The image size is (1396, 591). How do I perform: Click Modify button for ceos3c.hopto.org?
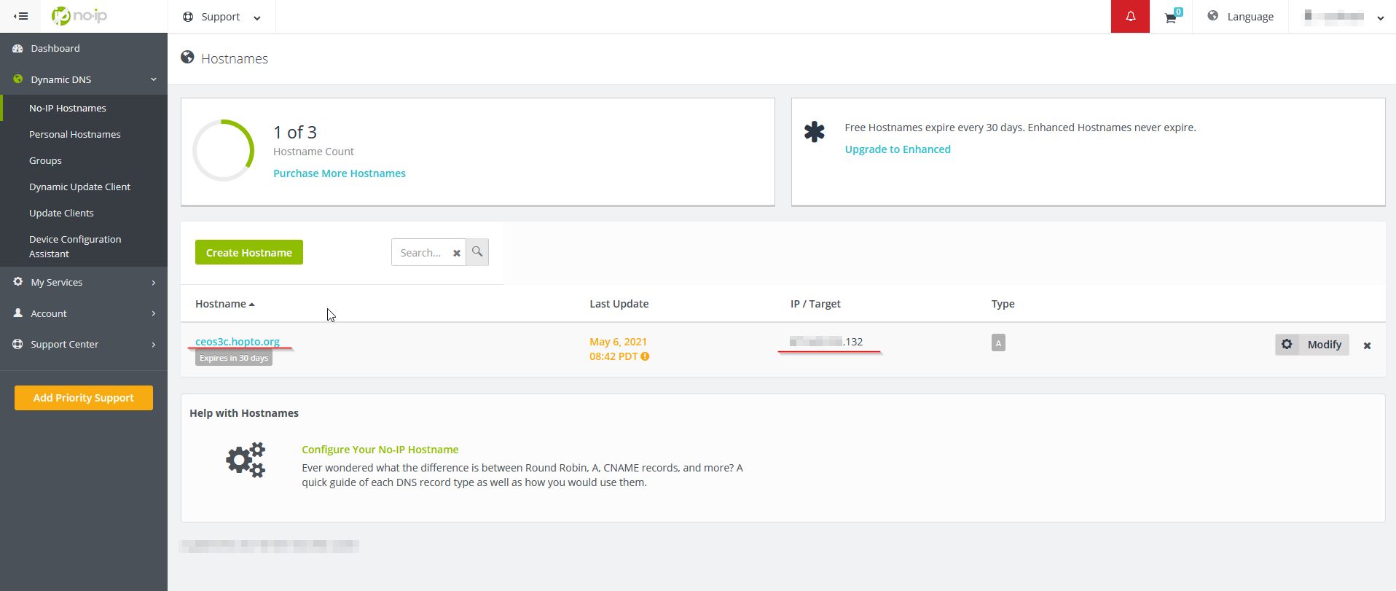(1312, 345)
